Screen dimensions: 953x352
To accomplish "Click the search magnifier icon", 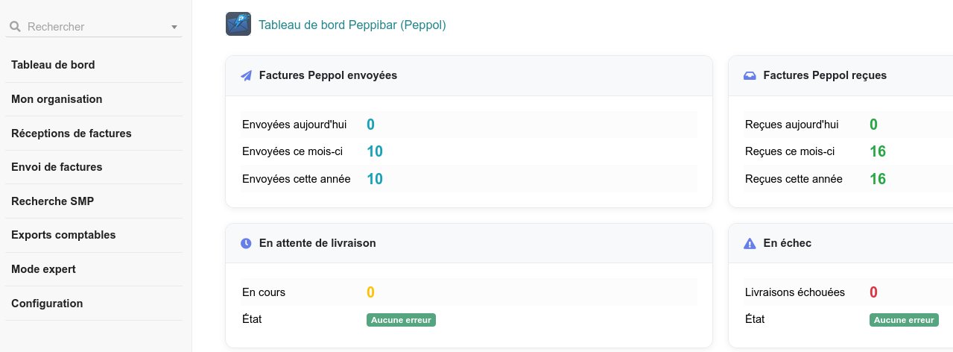I will tap(15, 27).
